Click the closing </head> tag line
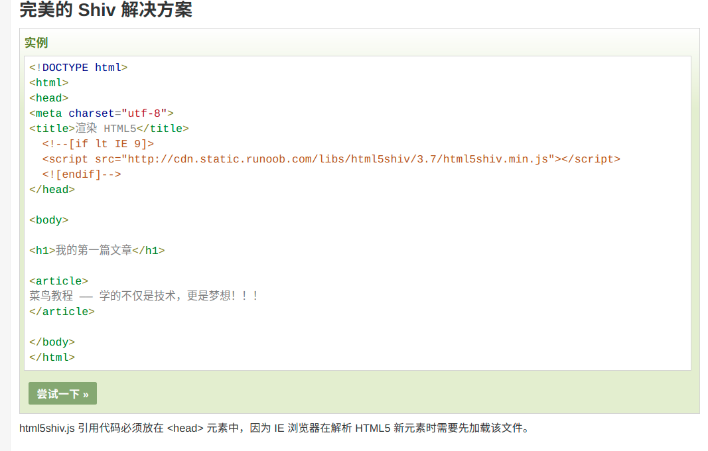The height and width of the screenshot is (451, 708). (x=52, y=190)
